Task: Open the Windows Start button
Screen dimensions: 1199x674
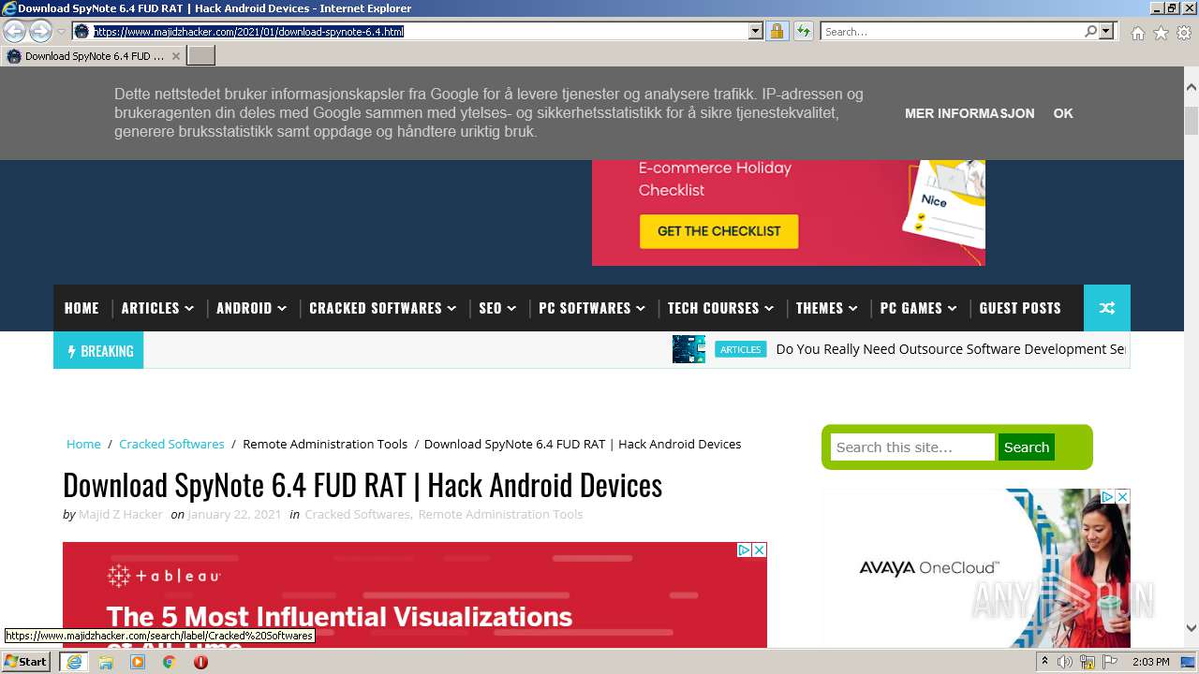Action: click(26, 662)
